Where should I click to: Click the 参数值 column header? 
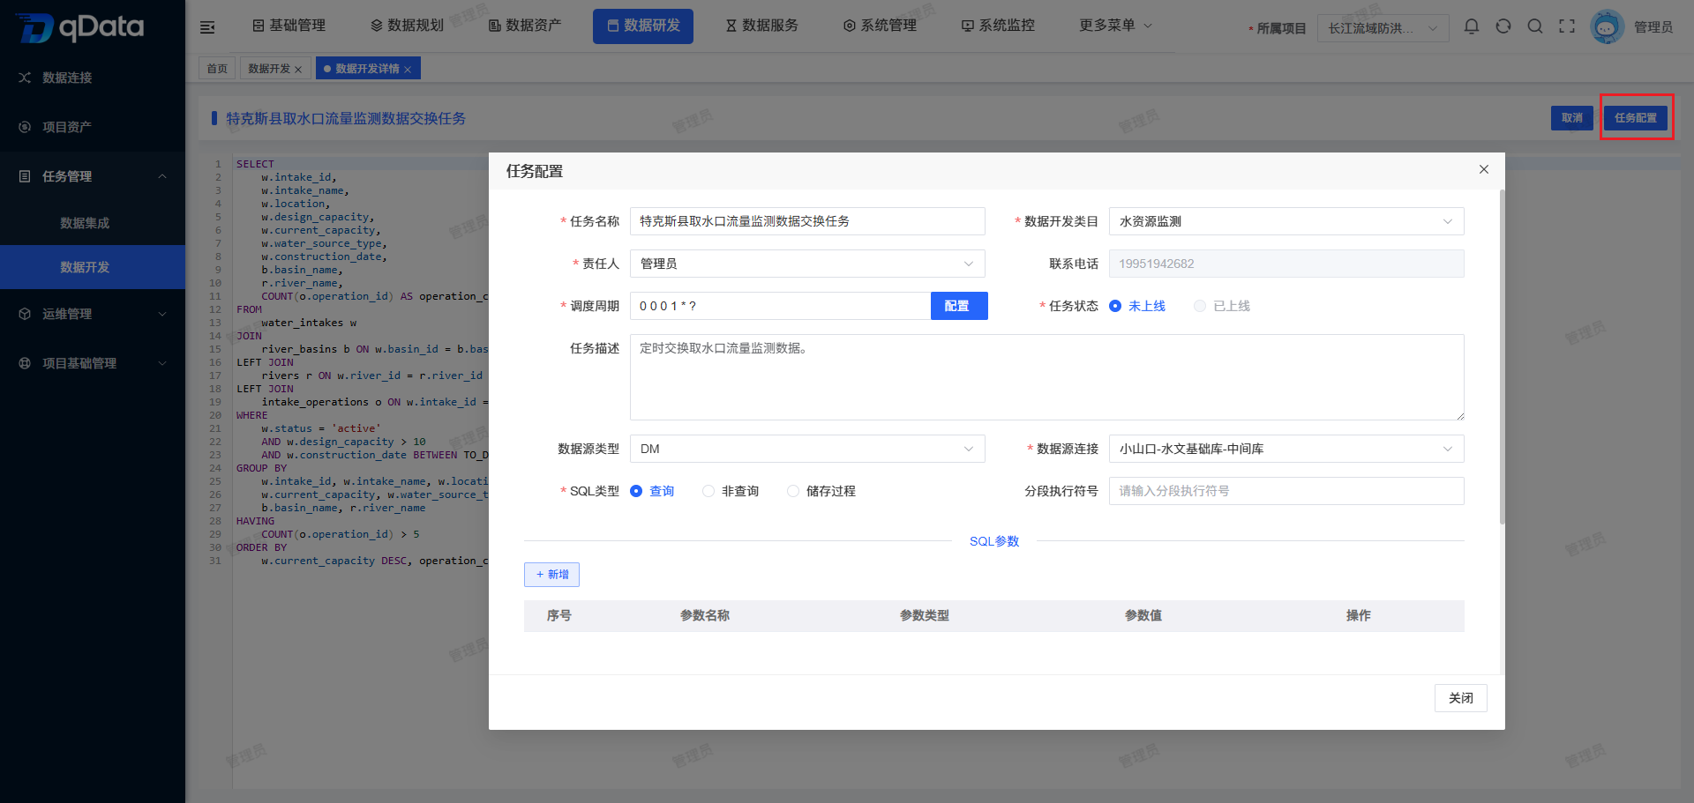pos(1143,615)
